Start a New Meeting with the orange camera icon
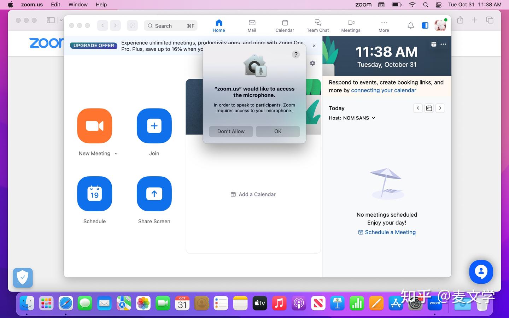Screen dimensions: 509x318 click(x=94, y=126)
